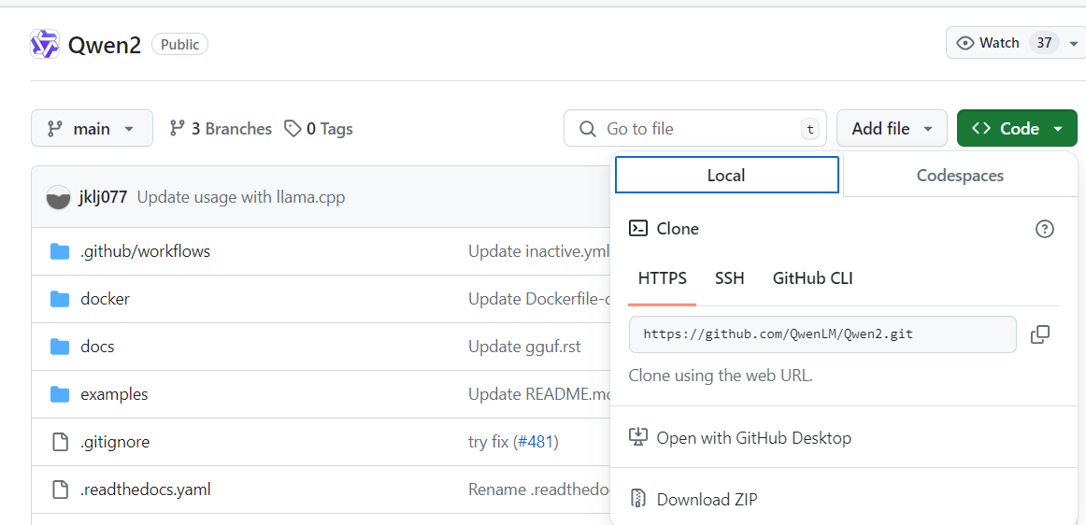Click the folder icon for docker
This screenshot has width=1086, height=525.
click(60, 299)
